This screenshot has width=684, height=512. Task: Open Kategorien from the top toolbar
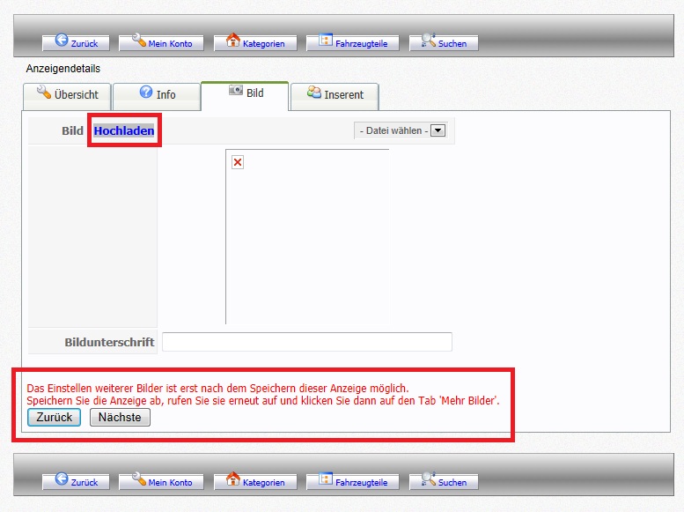pos(263,44)
